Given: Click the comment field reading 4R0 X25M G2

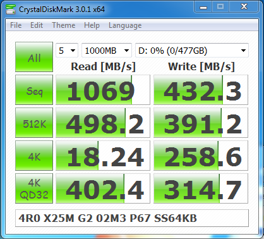Looking at the screenshot, I should 132,218.
